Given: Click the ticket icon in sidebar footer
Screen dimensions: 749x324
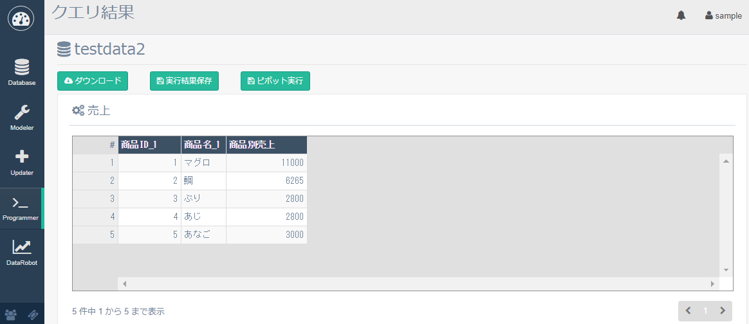Looking at the screenshot, I should click(x=33, y=315).
